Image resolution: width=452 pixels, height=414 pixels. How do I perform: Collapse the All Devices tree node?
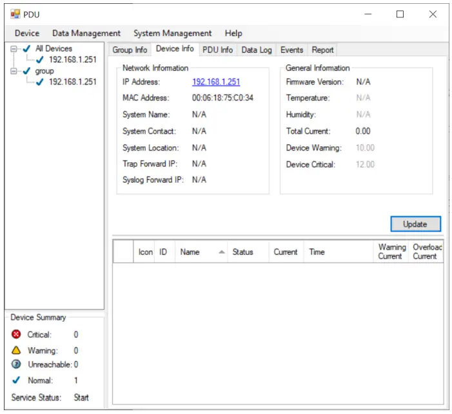tap(14, 49)
